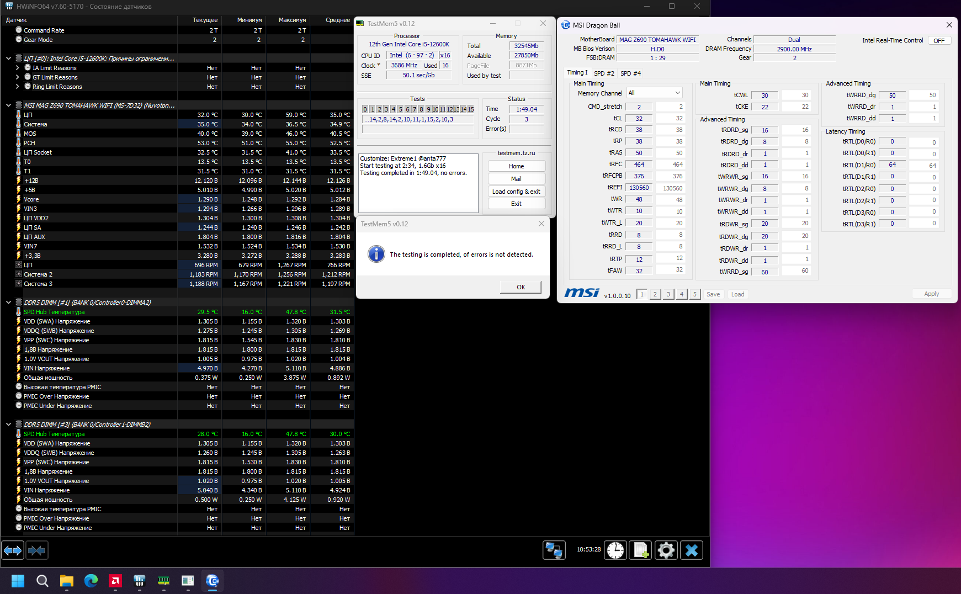
Task: Open AMD Software from the taskbar
Action: click(x=115, y=581)
